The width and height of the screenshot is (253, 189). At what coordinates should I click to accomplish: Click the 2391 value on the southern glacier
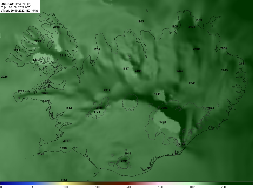coord(124,161)
